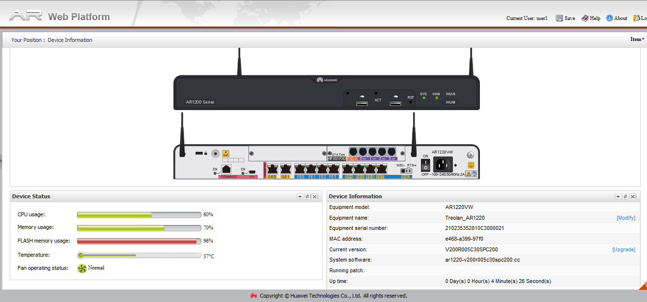Screen dimensions: 647x302
Task: Click the GE0 port on the router
Action: (x=272, y=169)
